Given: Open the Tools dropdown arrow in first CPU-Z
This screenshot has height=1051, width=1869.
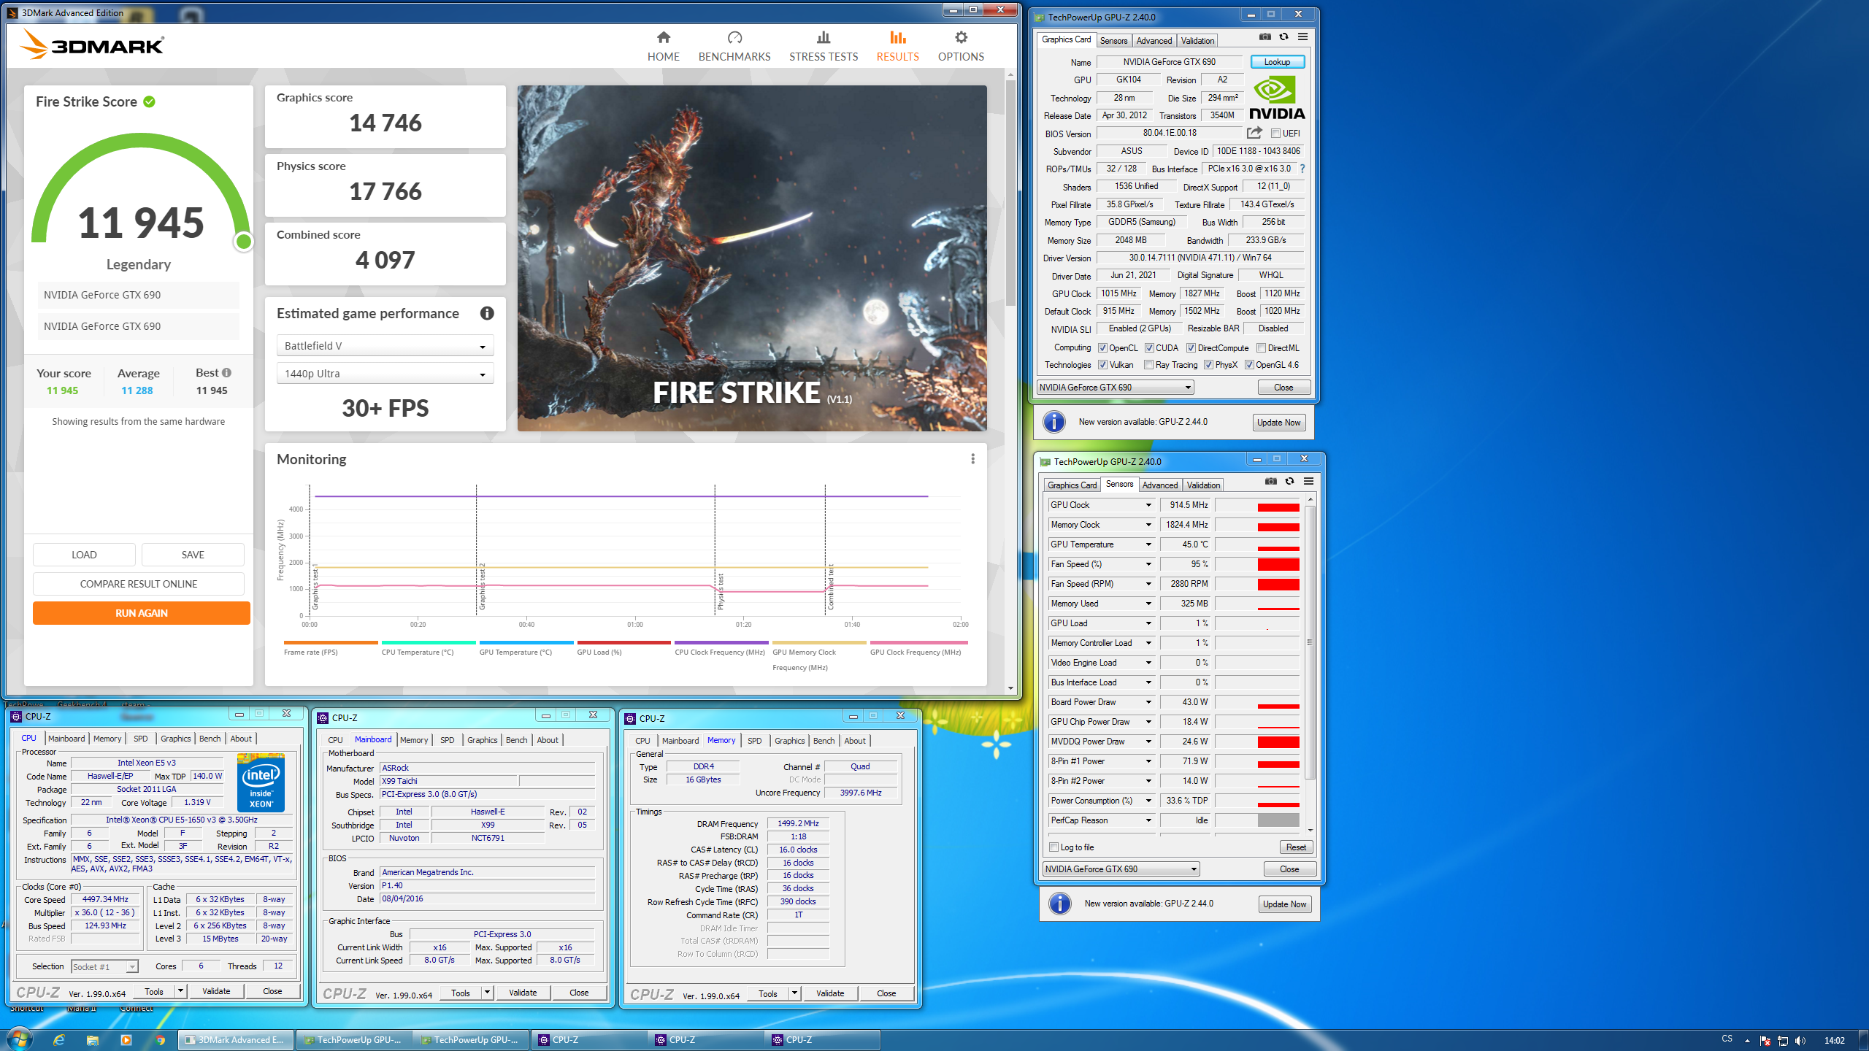Looking at the screenshot, I should point(180,991).
